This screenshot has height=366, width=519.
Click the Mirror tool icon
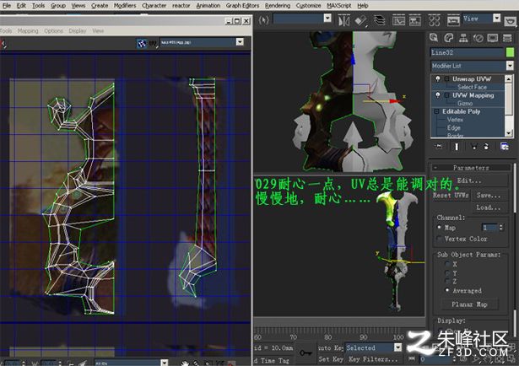coord(344,21)
